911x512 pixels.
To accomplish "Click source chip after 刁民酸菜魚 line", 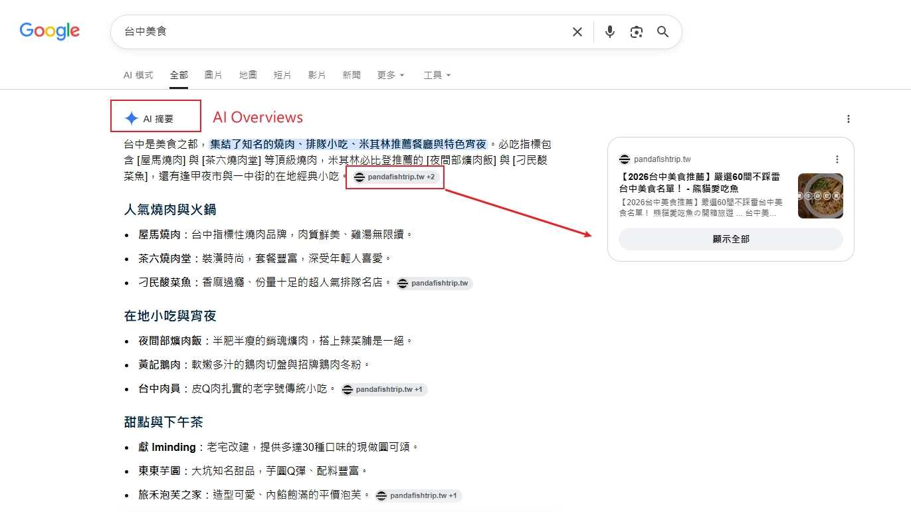I will pos(434,284).
